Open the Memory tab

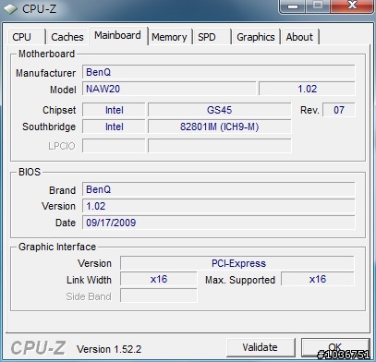(x=169, y=37)
